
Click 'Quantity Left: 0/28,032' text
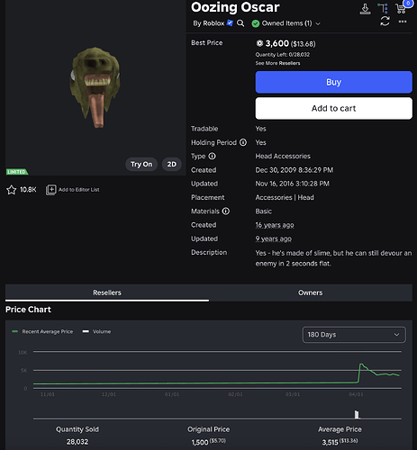283,55
